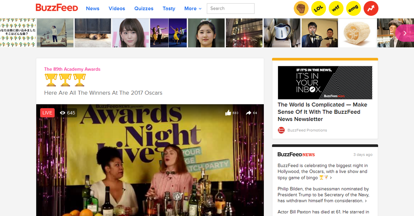Click the thumbs-up like icon on video
414x216 pixels.
(x=228, y=113)
